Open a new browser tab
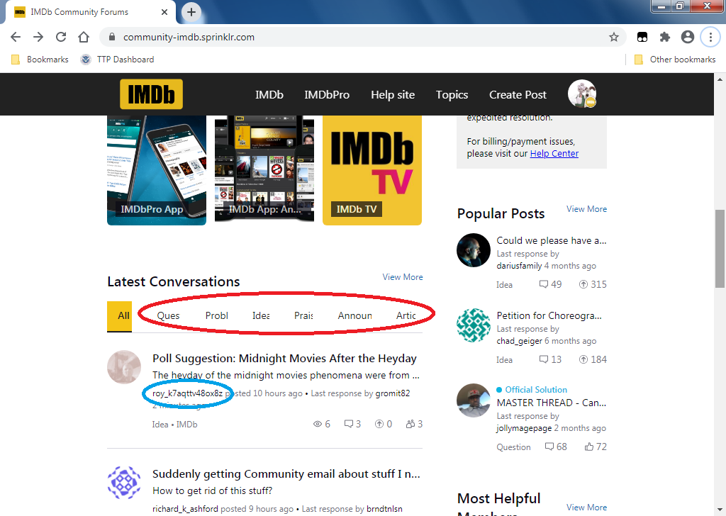The image size is (726, 516). point(191,12)
